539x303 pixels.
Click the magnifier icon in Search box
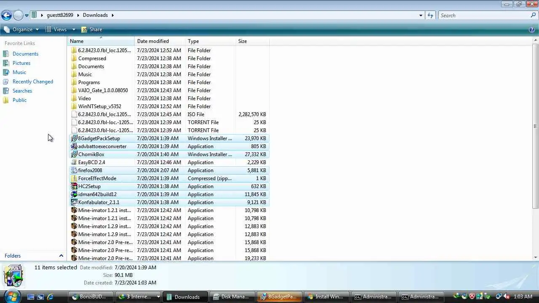click(533, 15)
